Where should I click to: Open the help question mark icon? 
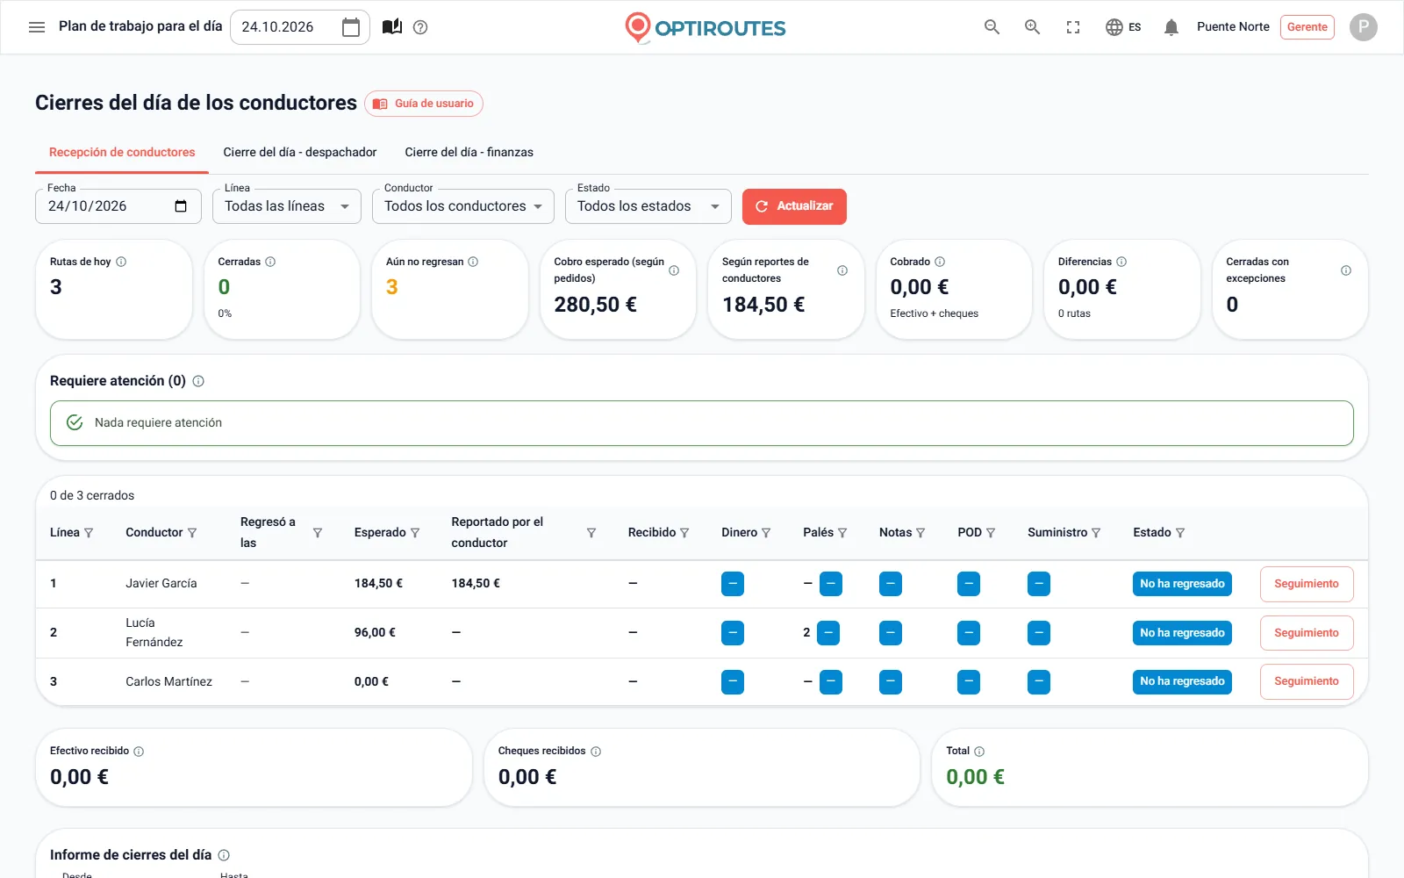click(x=420, y=27)
